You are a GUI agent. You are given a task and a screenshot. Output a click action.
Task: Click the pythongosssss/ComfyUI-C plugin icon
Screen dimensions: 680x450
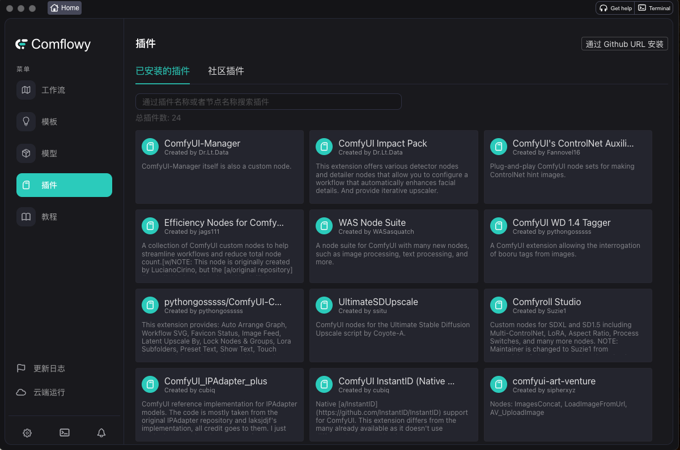[150, 306]
